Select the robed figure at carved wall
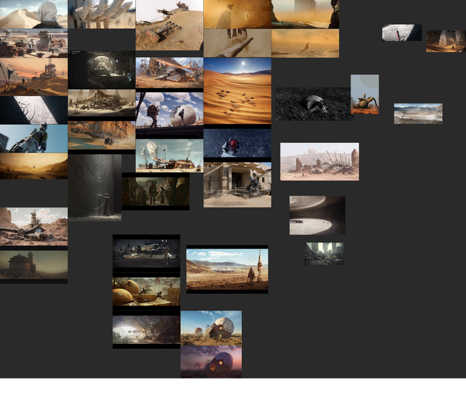This screenshot has width=466, height=412. (95, 187)
